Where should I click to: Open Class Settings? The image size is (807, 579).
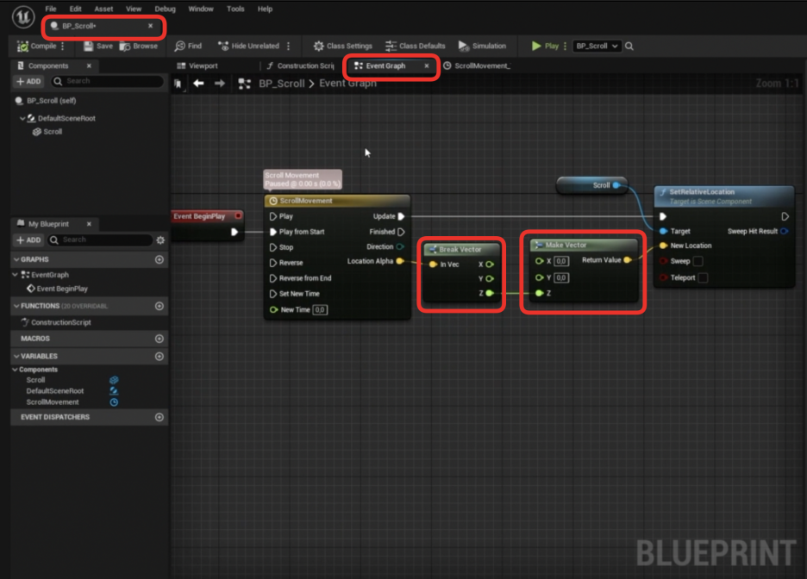pos(343,47)
